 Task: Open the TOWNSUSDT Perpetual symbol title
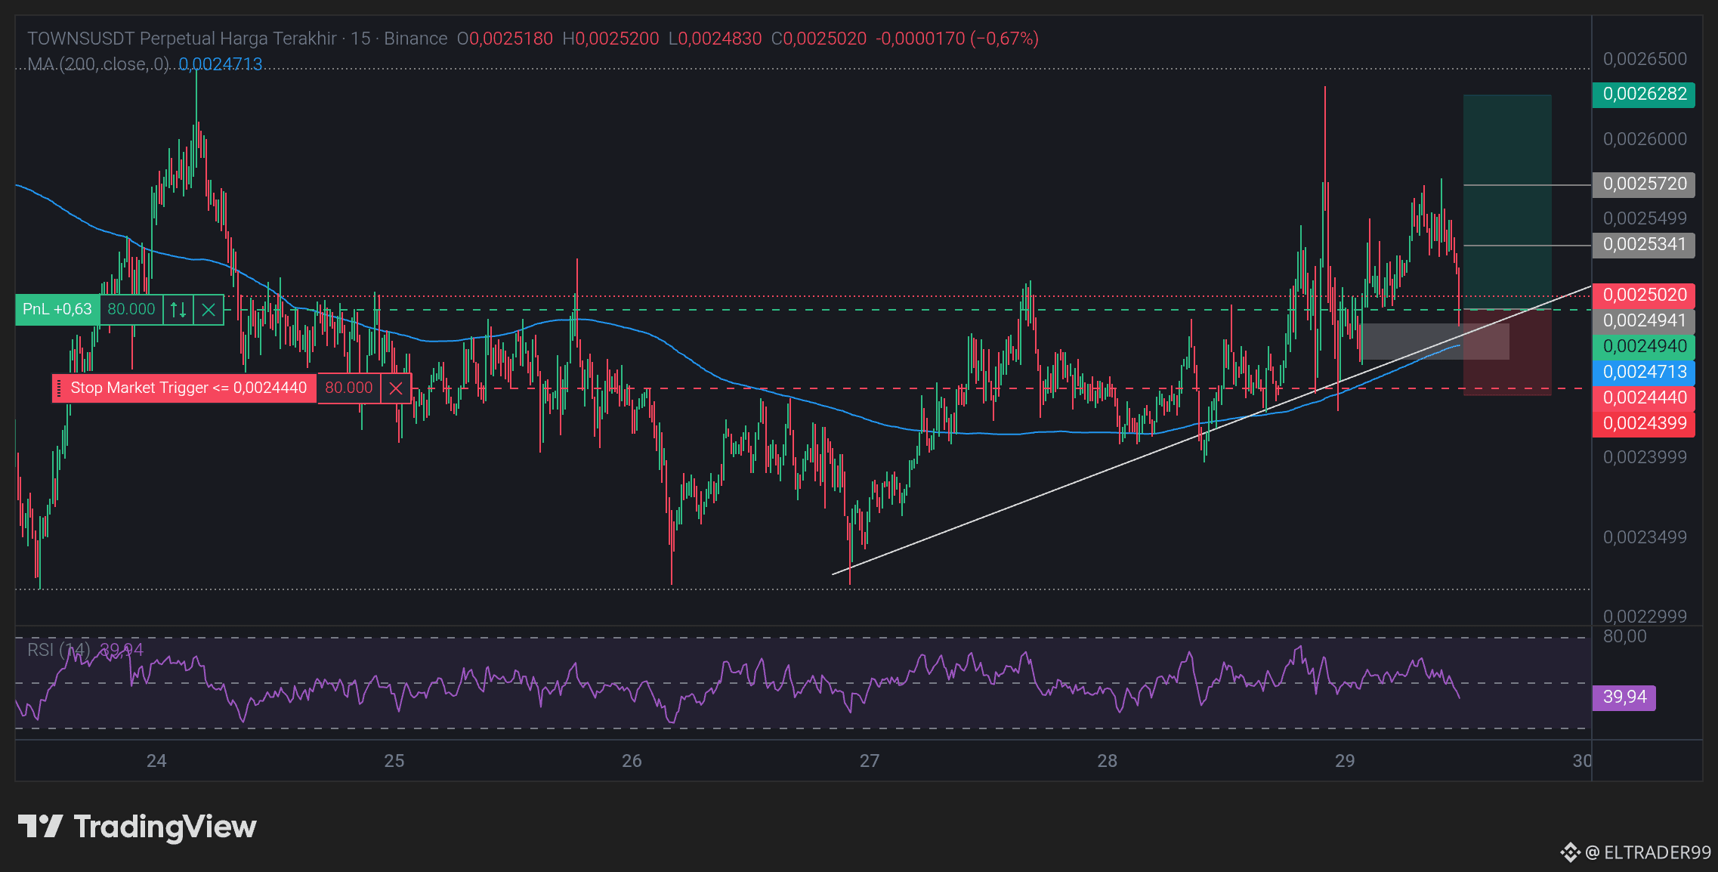tap(237, 39)
